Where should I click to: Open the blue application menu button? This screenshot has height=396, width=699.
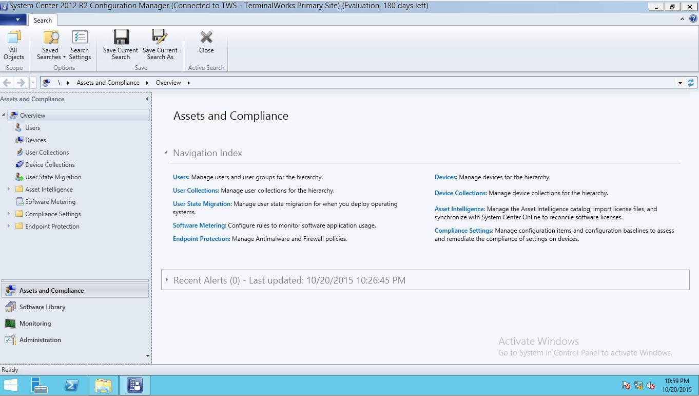pos(13,20)
